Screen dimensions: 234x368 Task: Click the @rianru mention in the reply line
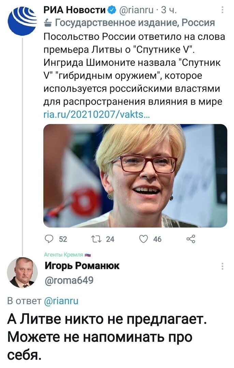pos(61,301)
